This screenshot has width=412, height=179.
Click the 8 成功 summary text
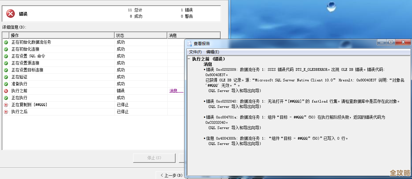(136, 16)
